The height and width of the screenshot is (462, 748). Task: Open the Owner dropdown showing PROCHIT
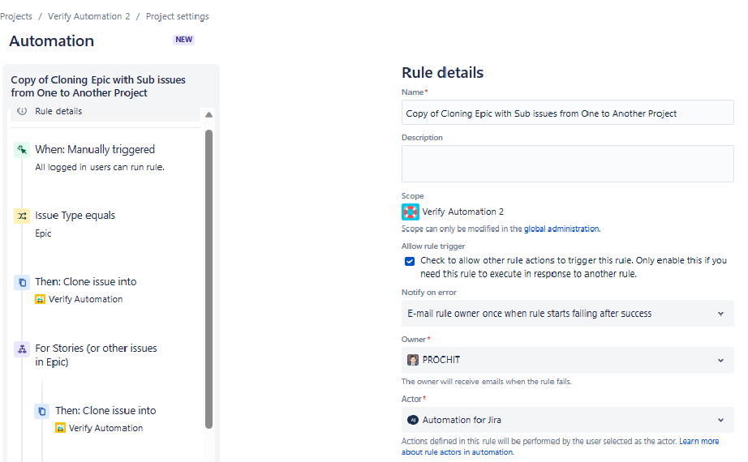tap(568, 360)
